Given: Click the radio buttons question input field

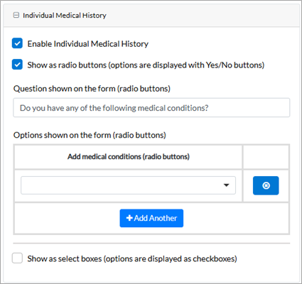Looking at the screenshot, I should 151,108.
